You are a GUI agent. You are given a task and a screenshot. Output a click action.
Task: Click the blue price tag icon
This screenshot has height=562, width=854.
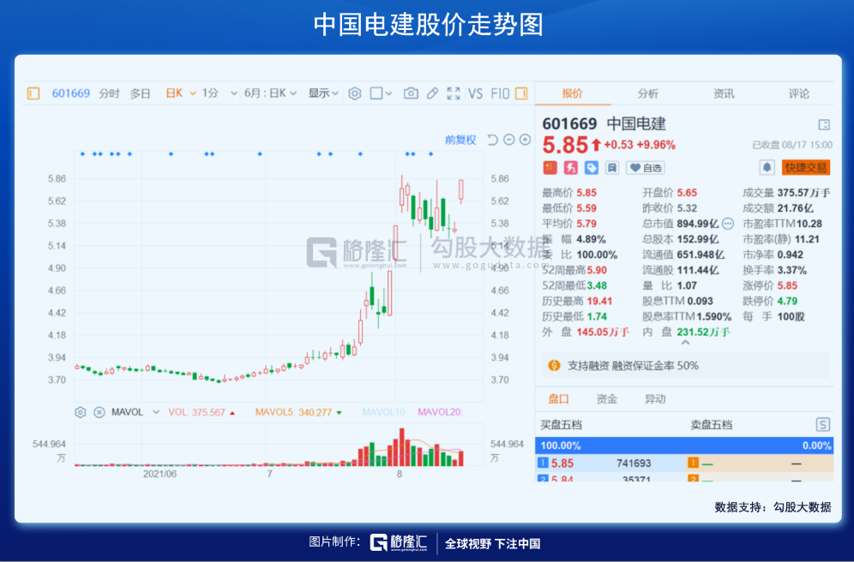coord(592,168)
